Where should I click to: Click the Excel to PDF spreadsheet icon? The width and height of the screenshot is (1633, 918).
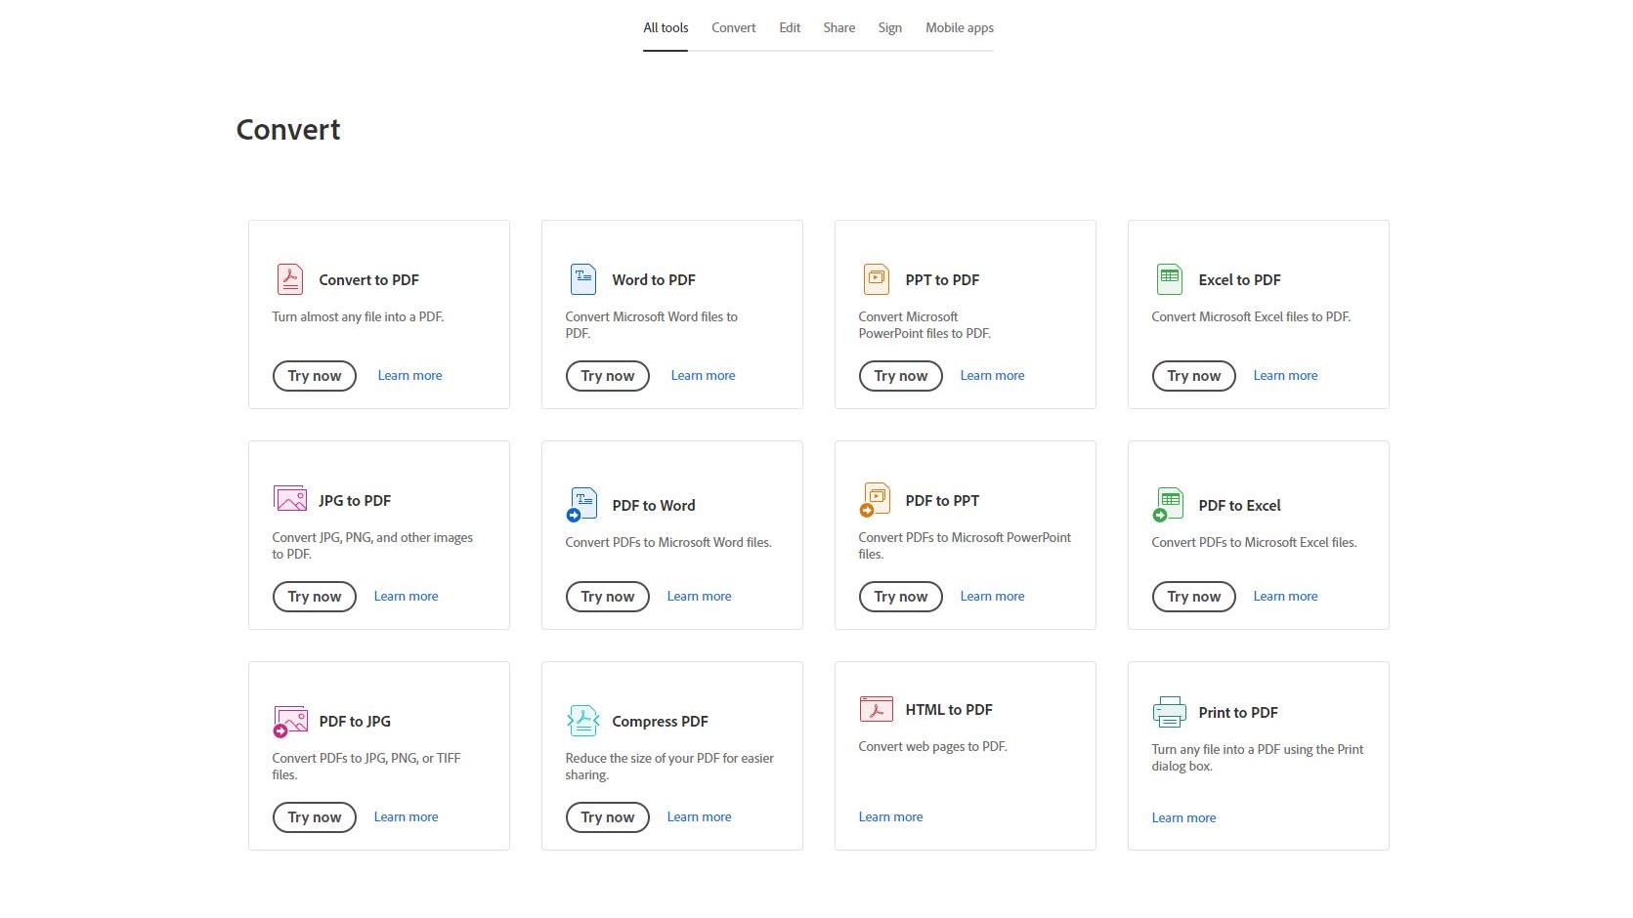click(x=1169, y=279)
